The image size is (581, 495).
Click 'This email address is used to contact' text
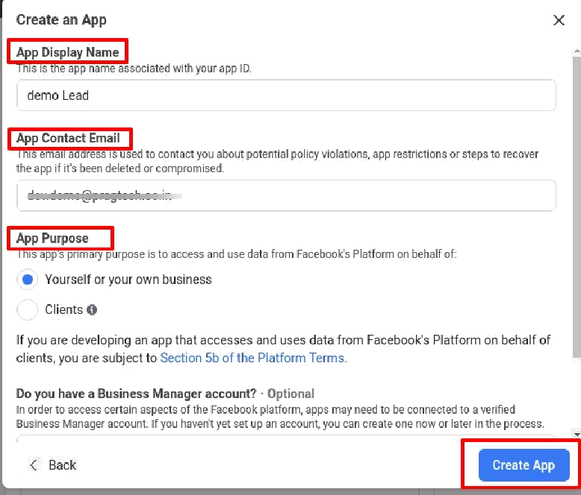[277, 161]
